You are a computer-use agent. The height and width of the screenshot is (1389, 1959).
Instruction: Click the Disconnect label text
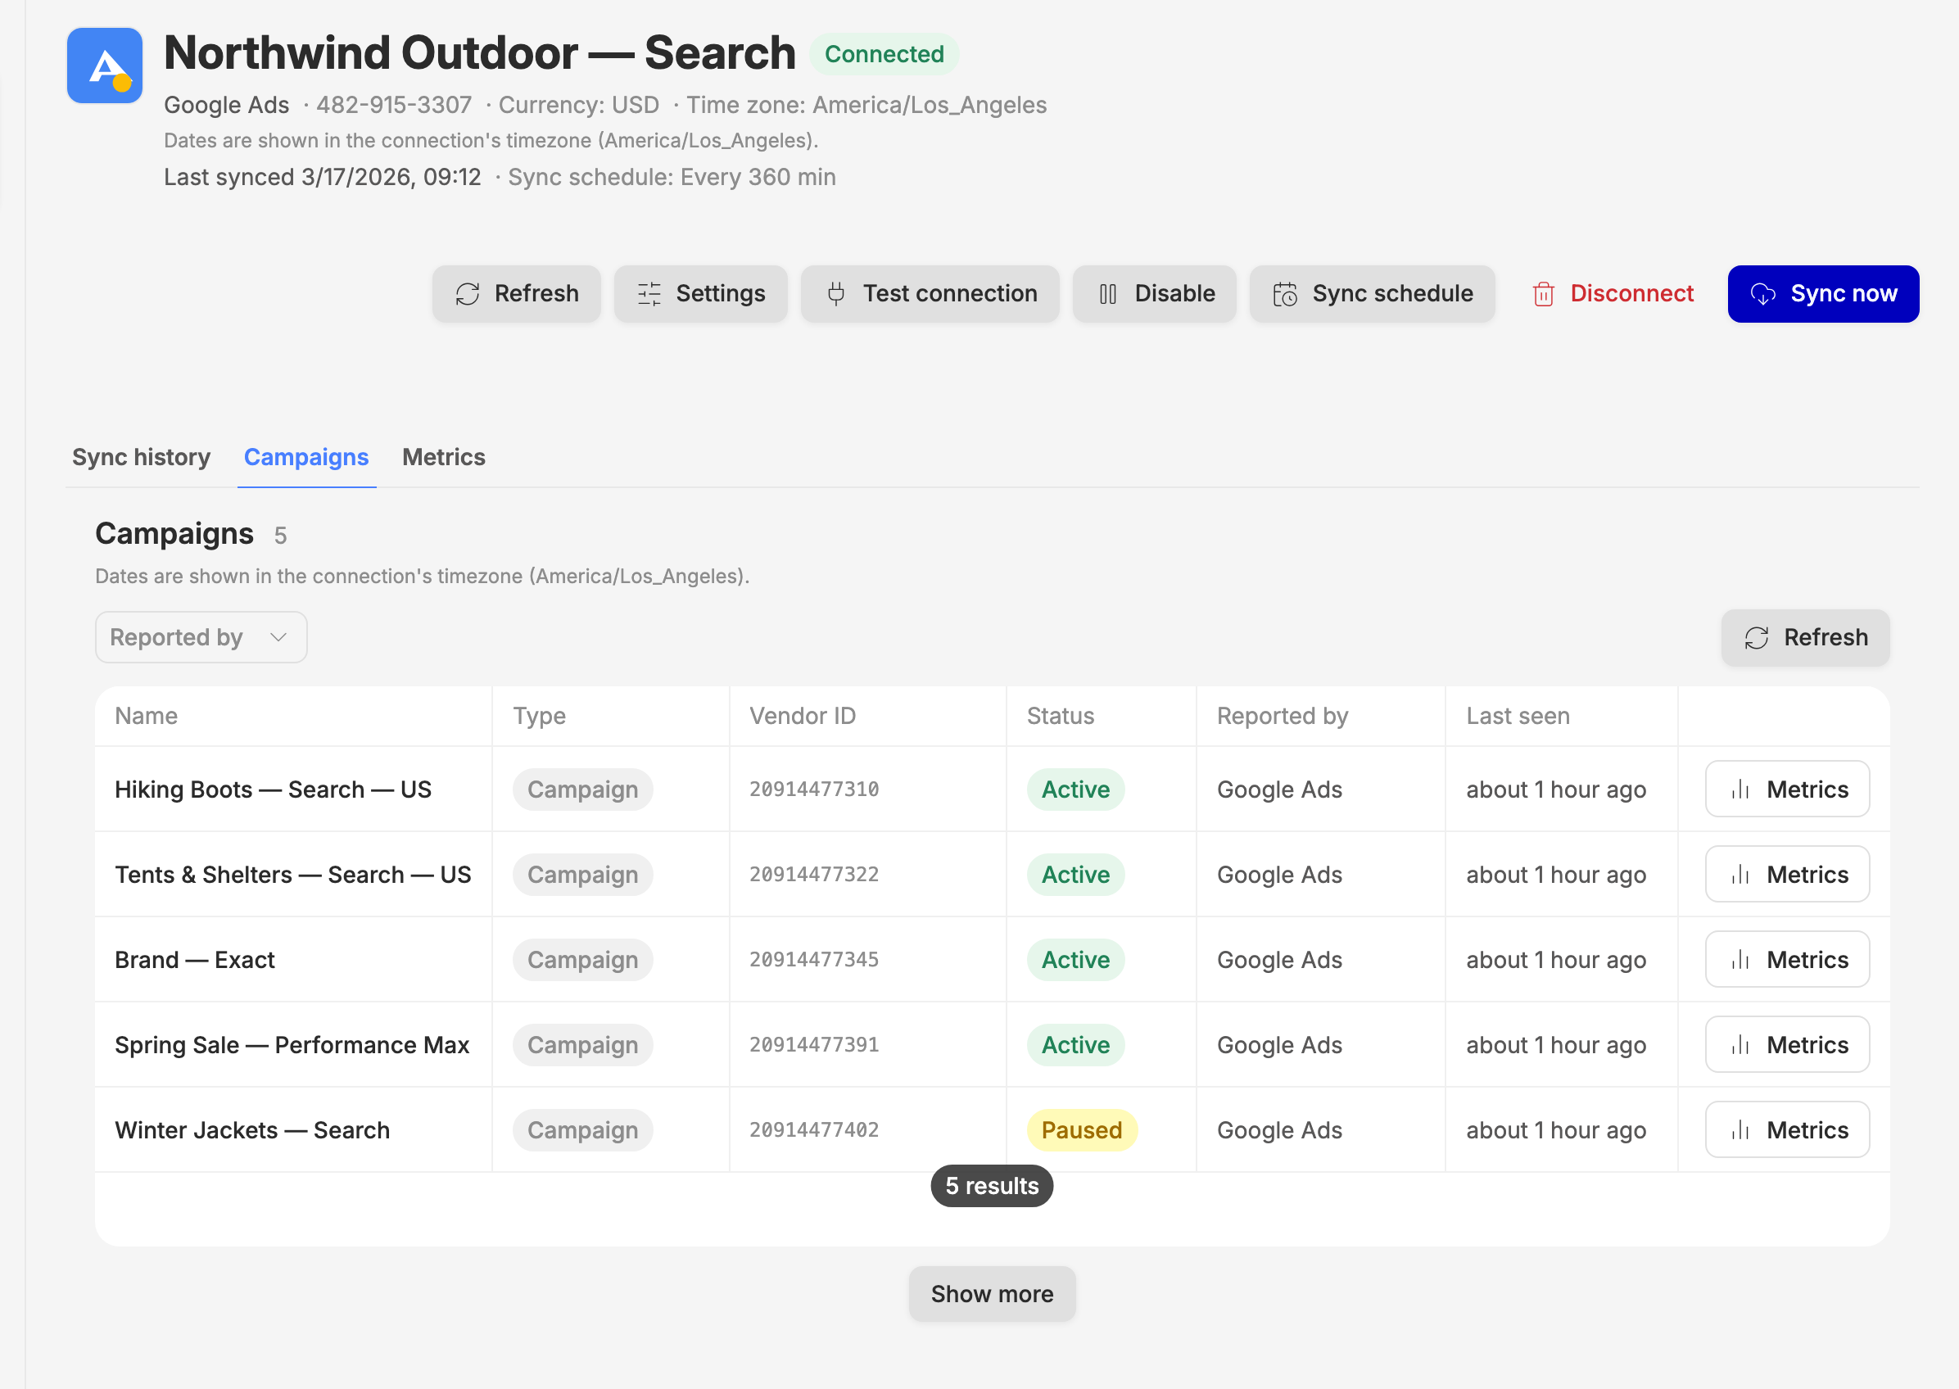[1631, 293]
